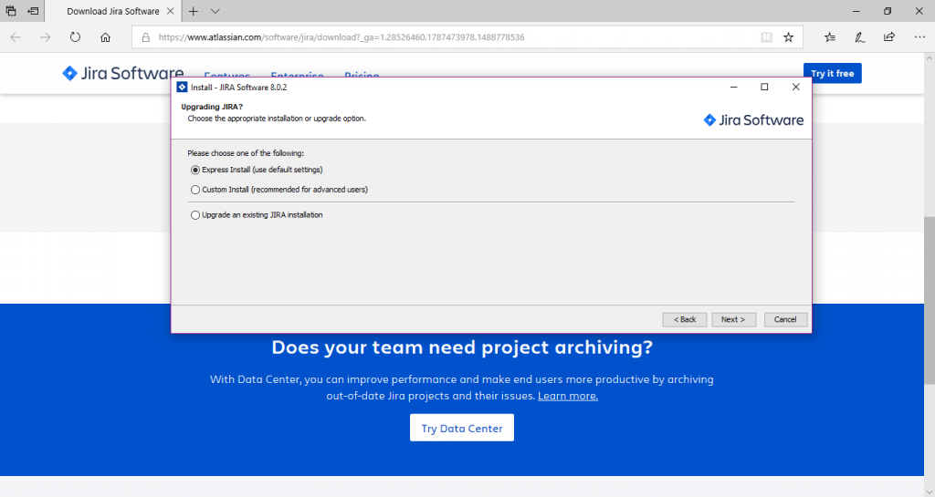Click the Jira Software page logo
This screenshot has height=497, width=935.
click(123, 73)
